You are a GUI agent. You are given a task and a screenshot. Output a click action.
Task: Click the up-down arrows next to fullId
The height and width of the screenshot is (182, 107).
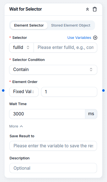(x=28, y=47)
